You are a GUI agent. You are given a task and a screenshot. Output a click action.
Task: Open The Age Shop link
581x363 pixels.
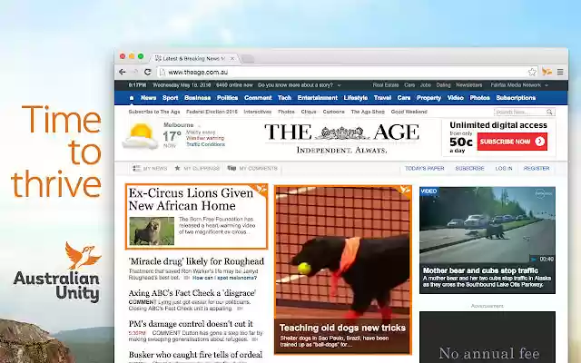[368, 112]
